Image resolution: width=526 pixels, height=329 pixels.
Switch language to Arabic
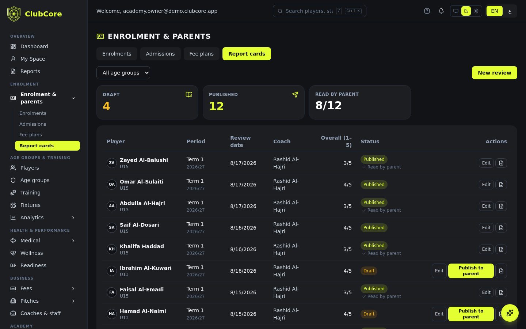click(x=510, y=11)
